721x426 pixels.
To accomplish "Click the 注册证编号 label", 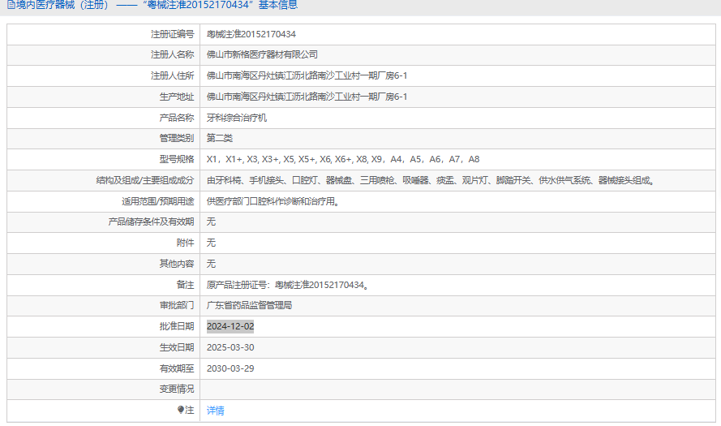I will click(x=173, y=34).
